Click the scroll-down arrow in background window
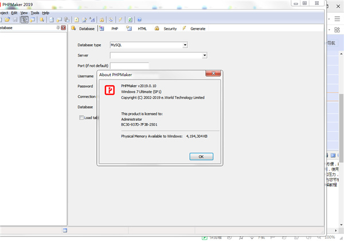The height and width of the screenshot is (241, 344). click(341, 224)
